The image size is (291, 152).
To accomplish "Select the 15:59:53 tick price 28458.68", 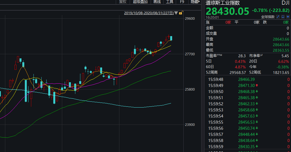I will click(246, 110).
